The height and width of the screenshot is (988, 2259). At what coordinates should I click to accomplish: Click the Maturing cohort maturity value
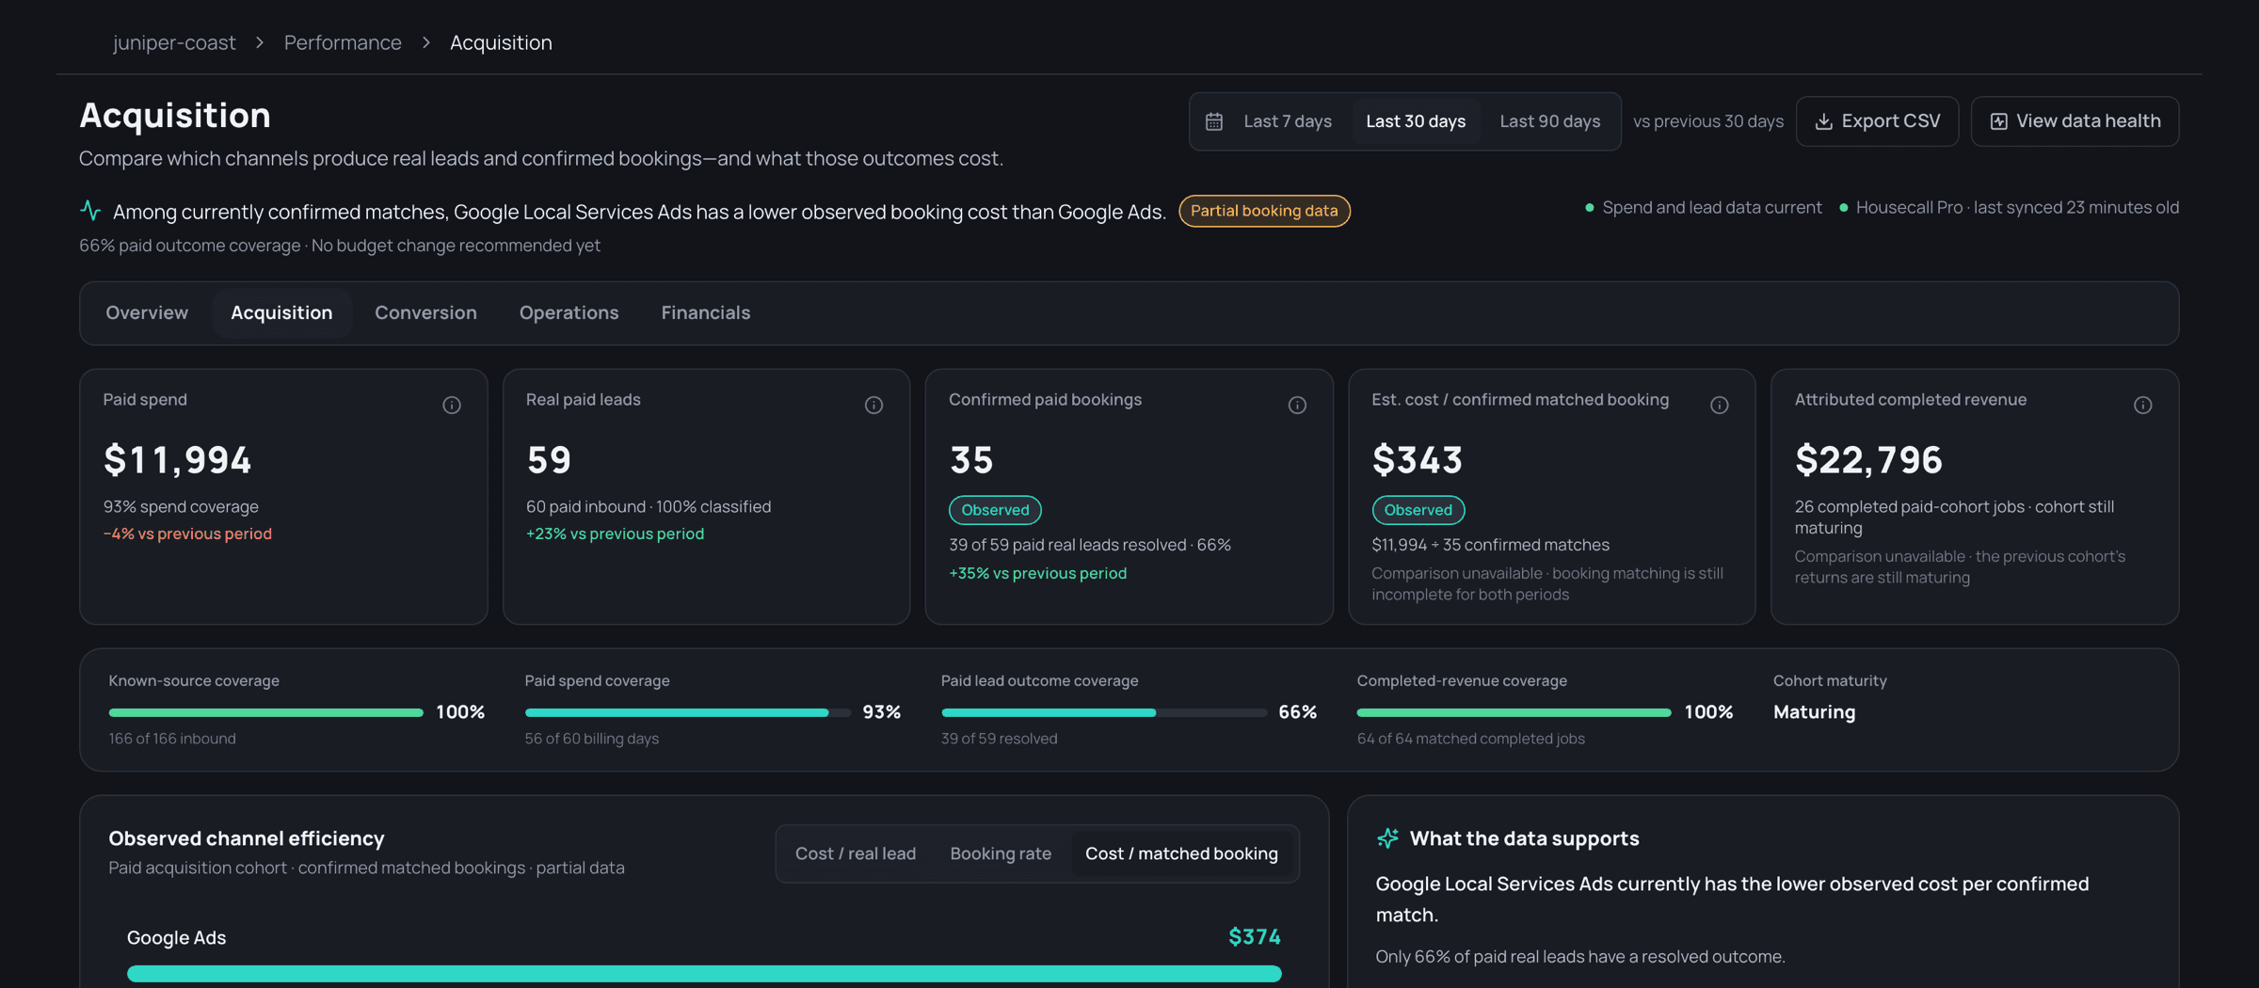click(x=1814, y=711)
